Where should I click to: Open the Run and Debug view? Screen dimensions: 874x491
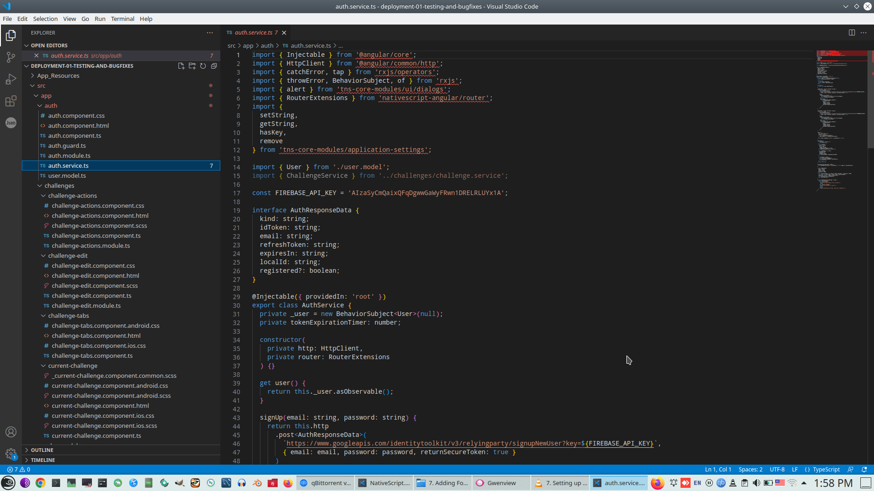pyautogui.click(x=11, y=79)
